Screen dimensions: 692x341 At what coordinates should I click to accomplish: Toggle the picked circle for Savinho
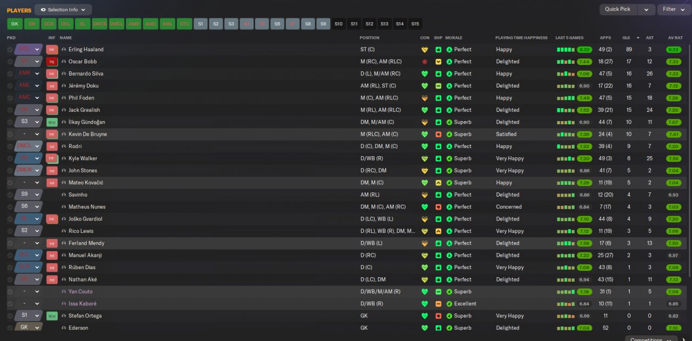[x=10, y=195]
